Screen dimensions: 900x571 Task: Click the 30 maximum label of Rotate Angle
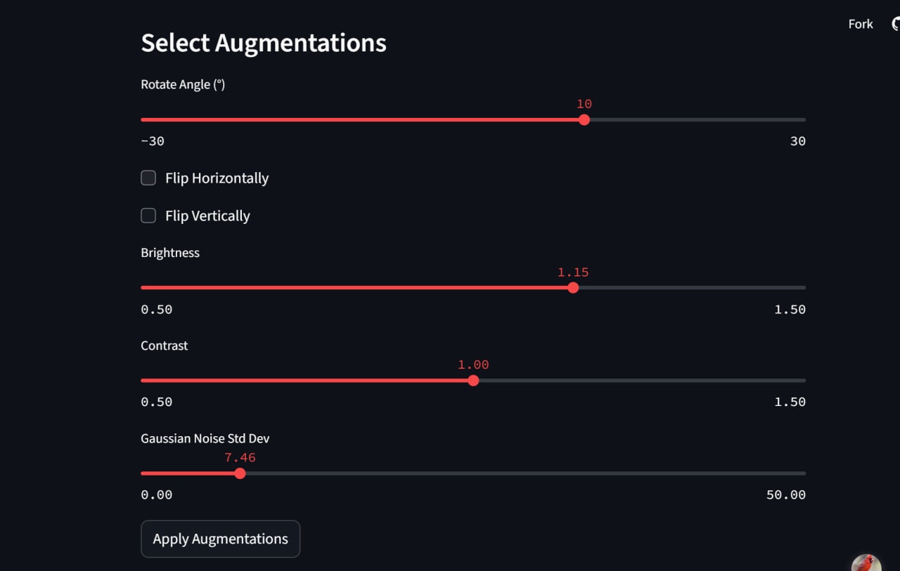798,140
